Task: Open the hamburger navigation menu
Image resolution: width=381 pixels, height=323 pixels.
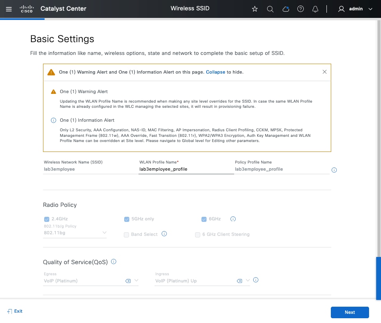Action: point(9,9)
